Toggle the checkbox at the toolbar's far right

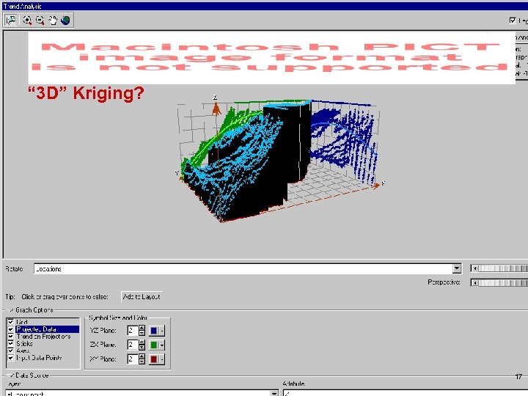tap(513, 21)
